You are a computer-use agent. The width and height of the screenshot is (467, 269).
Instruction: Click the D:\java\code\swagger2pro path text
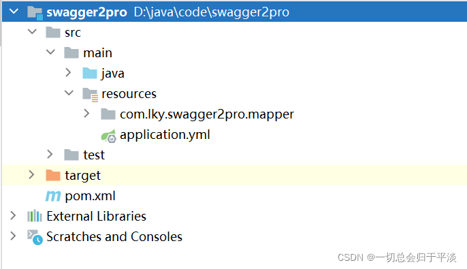212,12
